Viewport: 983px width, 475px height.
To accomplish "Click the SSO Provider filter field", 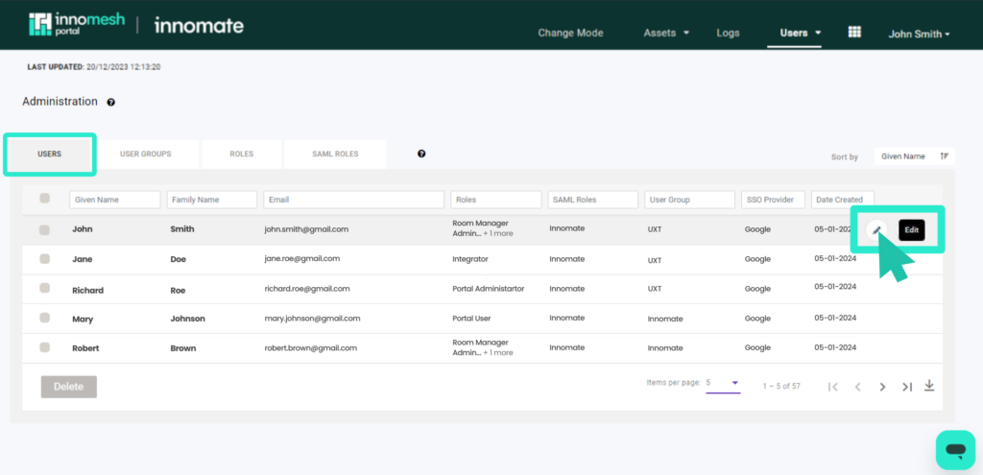I will (x=773, y=200).
